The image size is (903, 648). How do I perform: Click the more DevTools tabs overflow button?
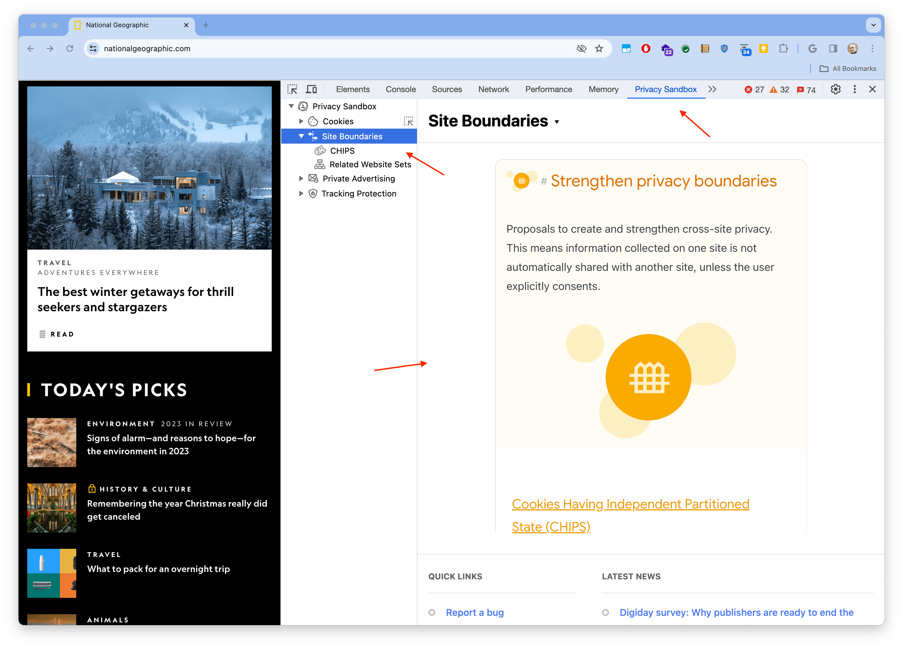pyautogui.click(x=712, y=89)
